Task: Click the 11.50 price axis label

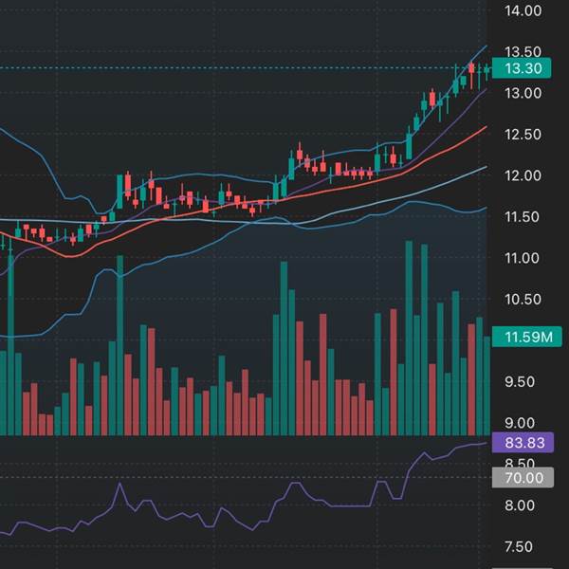Action: tap(522, 217)
